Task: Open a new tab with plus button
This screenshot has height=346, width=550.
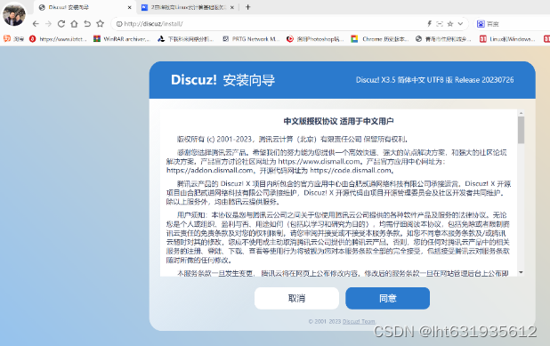Action: [x=248, y=7]
